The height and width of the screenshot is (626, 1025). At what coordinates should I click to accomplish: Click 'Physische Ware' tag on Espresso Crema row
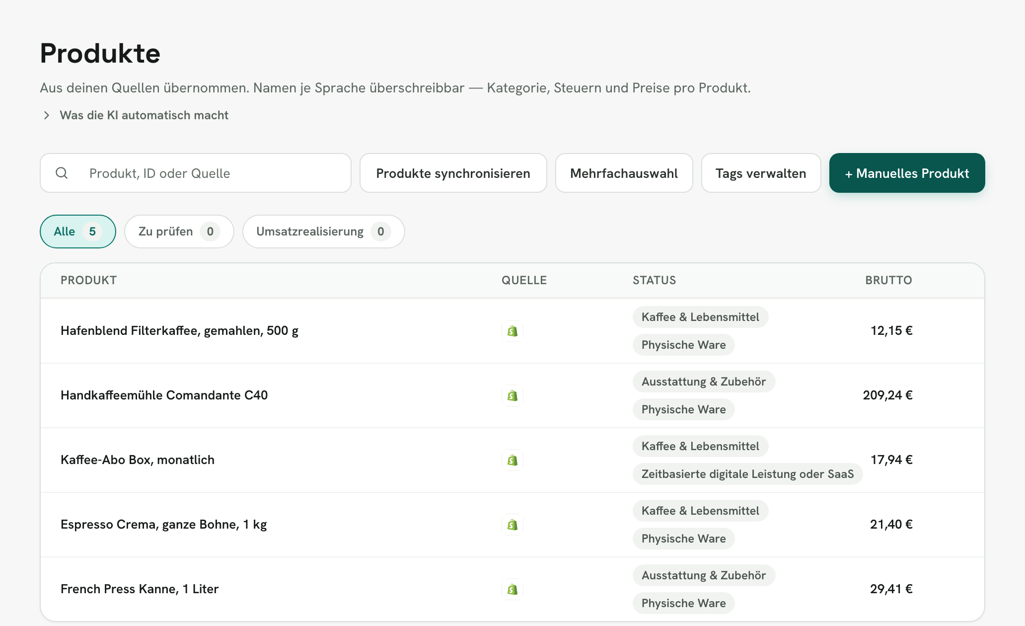(684, 539)
